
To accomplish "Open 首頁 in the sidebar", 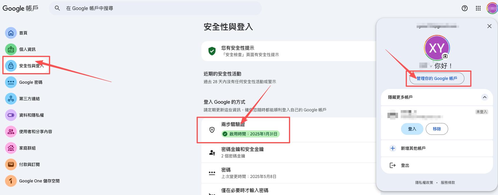I will [x=23, y=33].
